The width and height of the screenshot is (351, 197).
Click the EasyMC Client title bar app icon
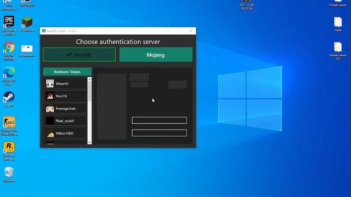(44, 31)
